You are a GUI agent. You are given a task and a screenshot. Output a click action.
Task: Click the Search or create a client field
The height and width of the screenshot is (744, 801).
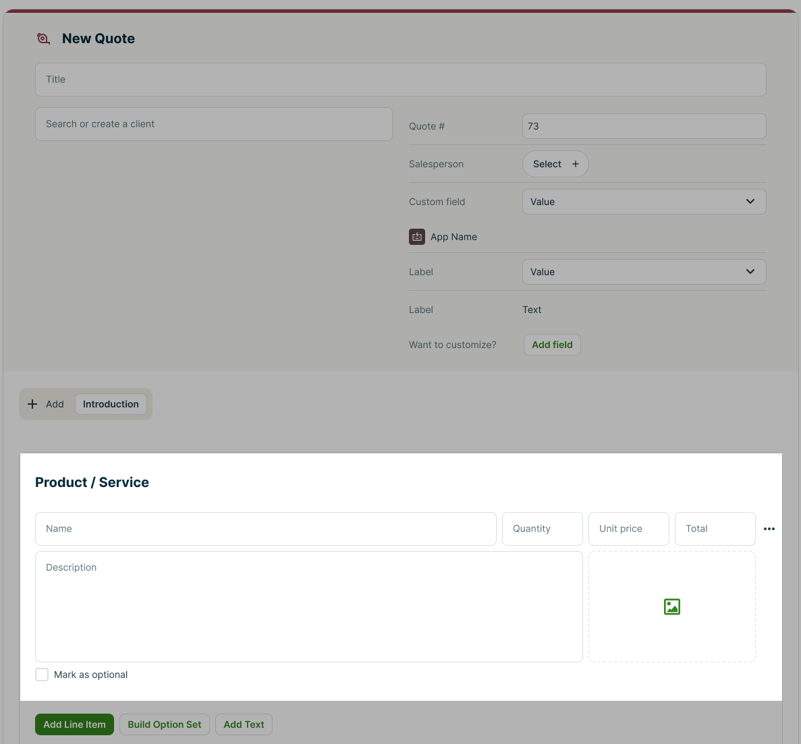point(213,124)
